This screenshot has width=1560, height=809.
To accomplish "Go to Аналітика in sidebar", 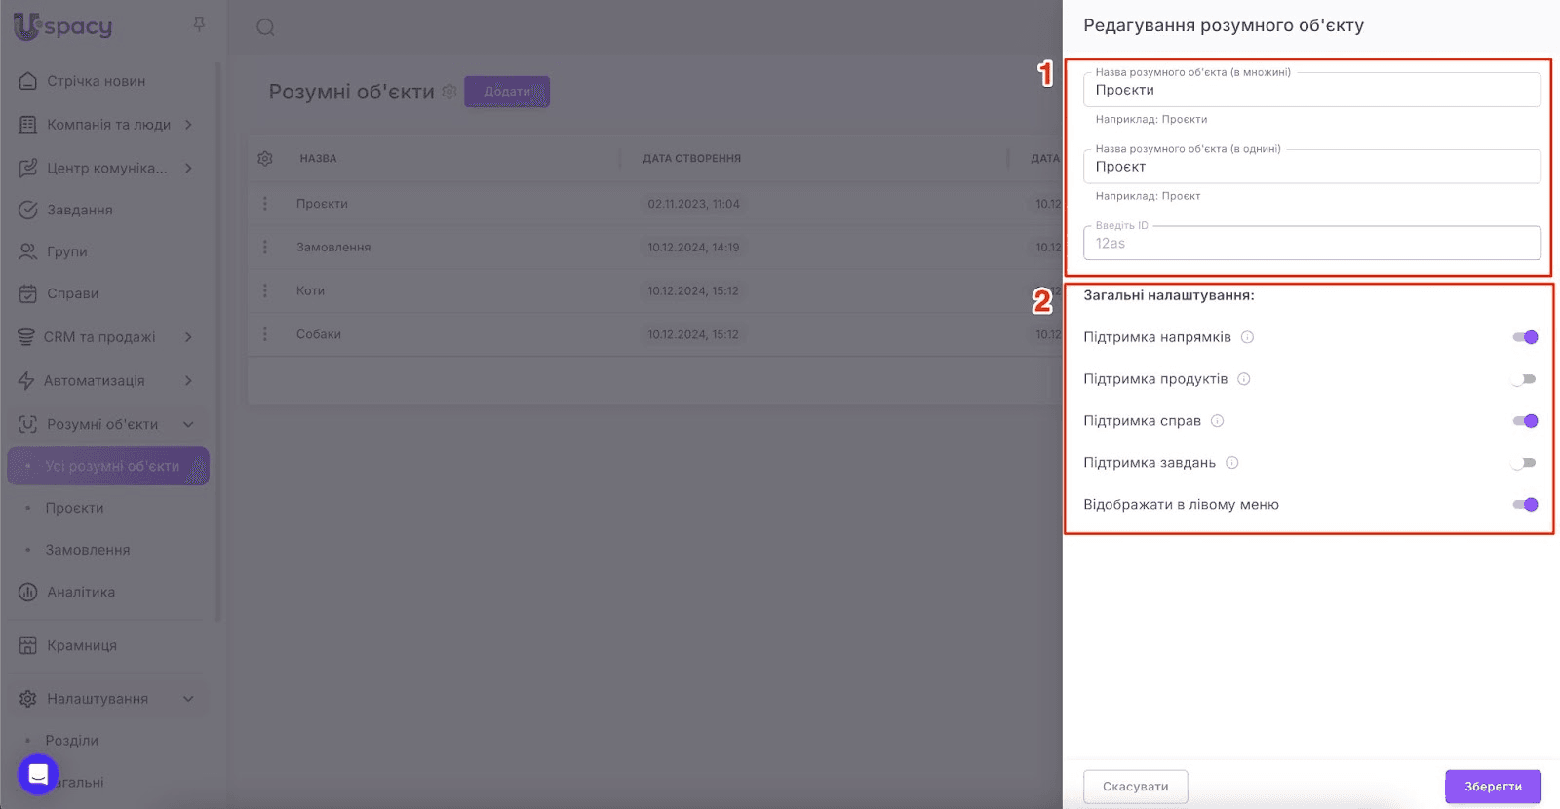I will 81,592.
